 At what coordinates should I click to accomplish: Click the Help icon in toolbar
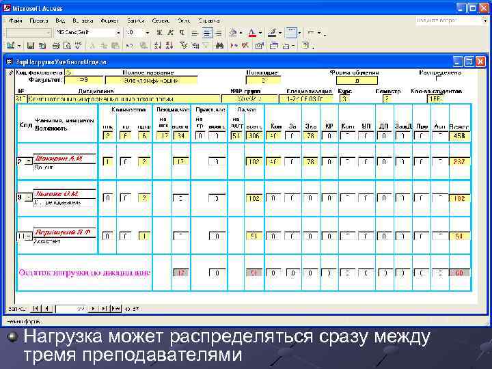305,46
